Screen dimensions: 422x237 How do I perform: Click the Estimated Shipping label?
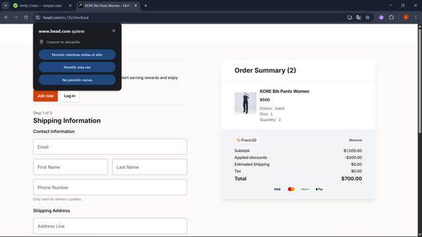[x=252, y=164]
